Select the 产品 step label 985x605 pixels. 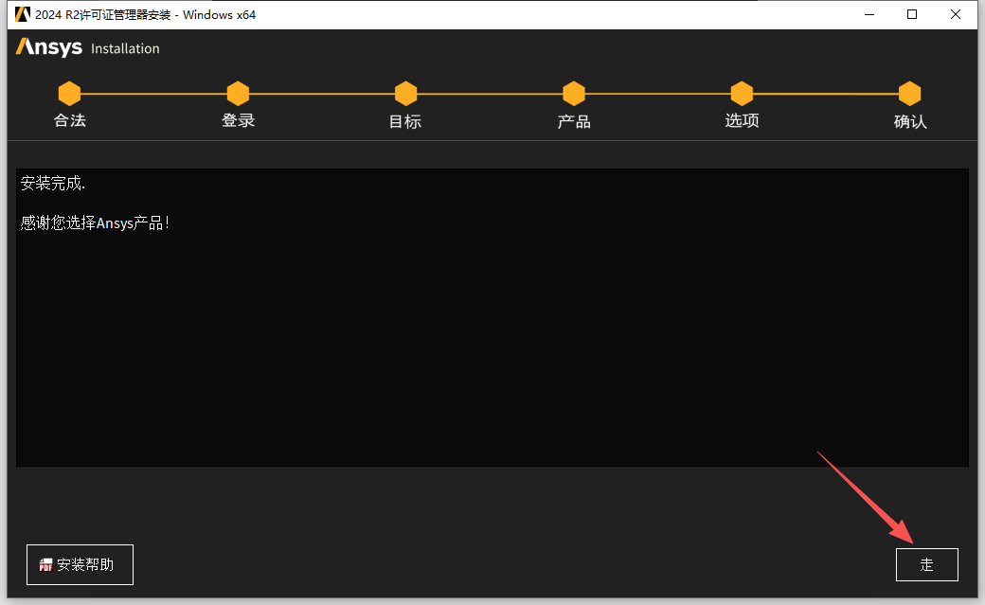click(573, 121)
